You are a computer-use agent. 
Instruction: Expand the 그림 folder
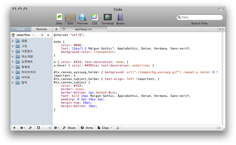coord(13,46)
